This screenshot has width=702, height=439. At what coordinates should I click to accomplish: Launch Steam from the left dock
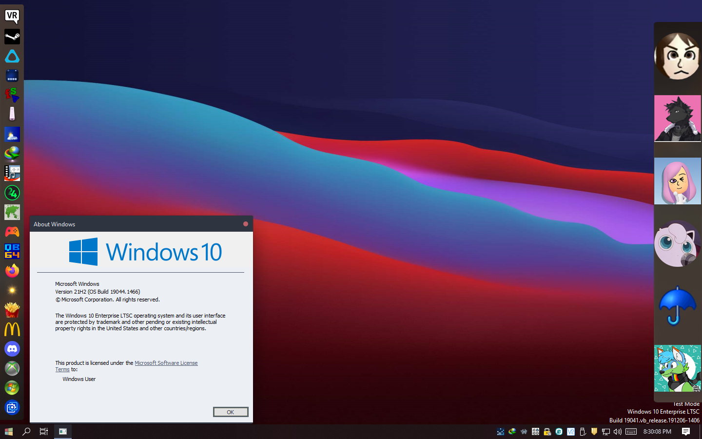(x=12, y=37)
